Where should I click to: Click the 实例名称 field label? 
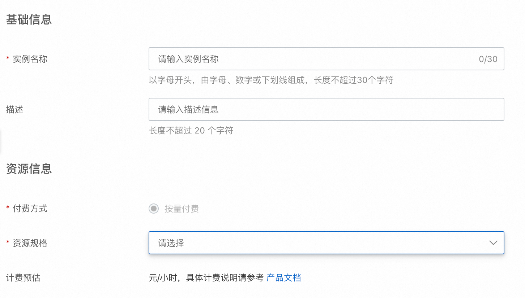tap(30, 59)
